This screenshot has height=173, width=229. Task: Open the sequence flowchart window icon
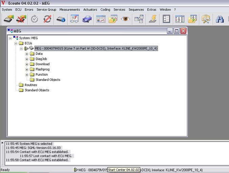180,19
